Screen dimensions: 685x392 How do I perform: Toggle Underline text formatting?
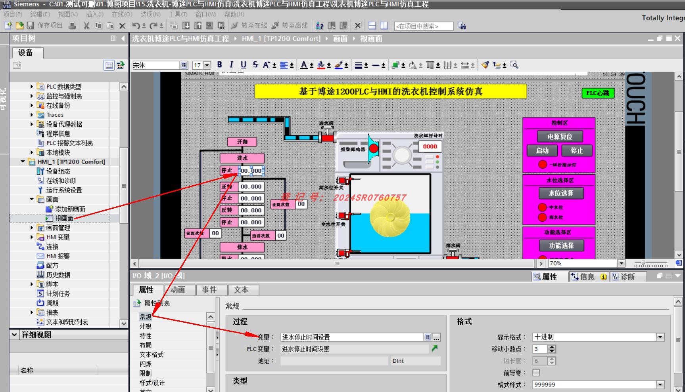[x=244, y=65]
